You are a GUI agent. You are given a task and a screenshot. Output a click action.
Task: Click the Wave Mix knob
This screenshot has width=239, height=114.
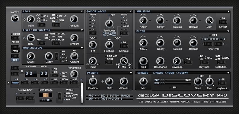(143, 81)
